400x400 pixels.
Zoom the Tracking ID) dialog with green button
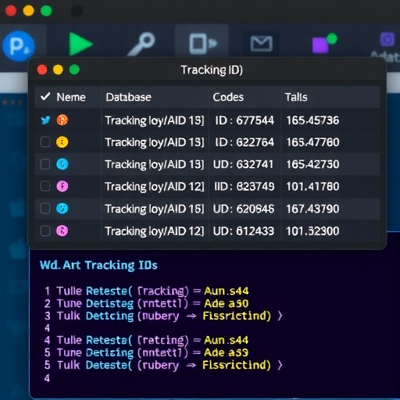pyautogui.click(x=74, y=70)
